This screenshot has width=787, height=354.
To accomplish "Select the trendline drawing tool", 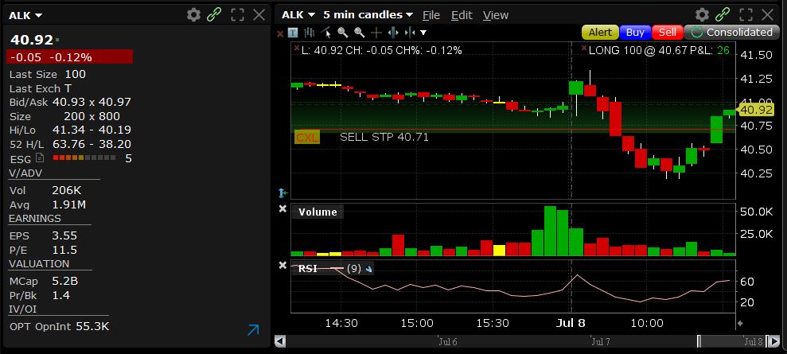I will pos(326,33).
